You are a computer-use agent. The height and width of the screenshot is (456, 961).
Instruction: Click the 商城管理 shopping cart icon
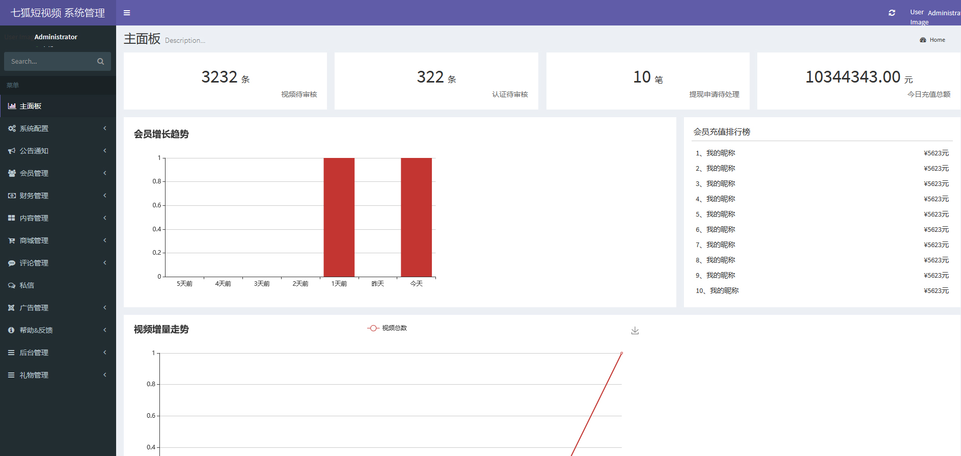[12, 240]
